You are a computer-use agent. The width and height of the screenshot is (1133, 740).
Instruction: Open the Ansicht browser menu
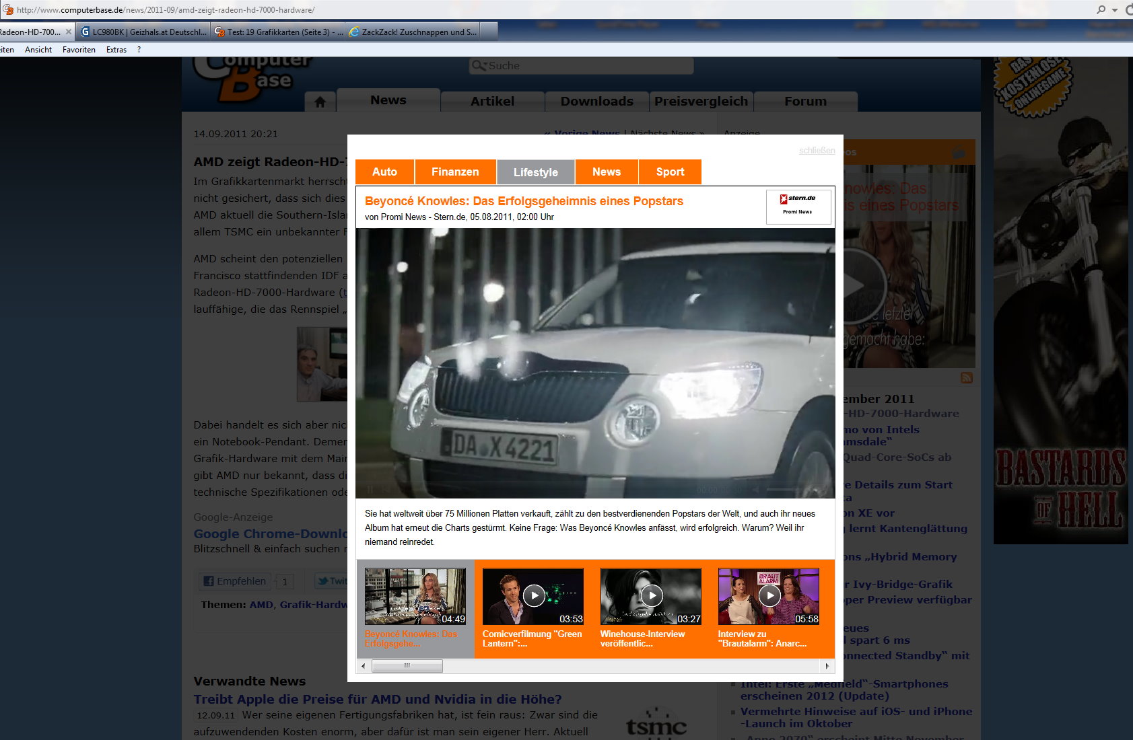(38, 50)
